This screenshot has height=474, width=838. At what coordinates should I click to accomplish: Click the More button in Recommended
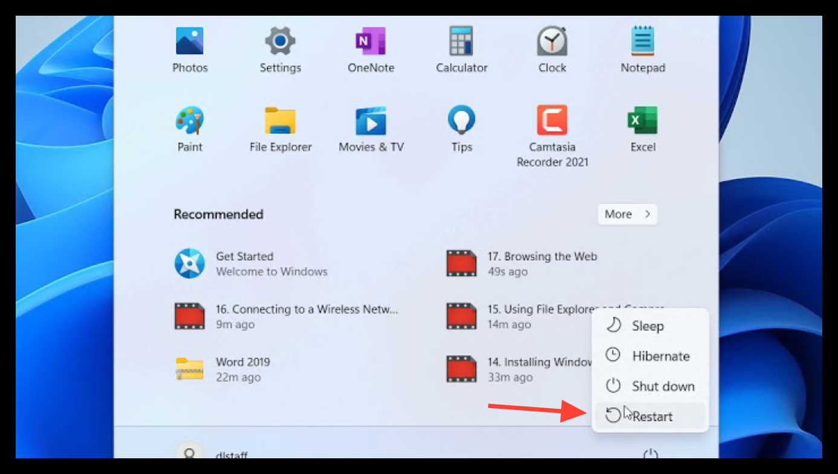tap(628, 214)
